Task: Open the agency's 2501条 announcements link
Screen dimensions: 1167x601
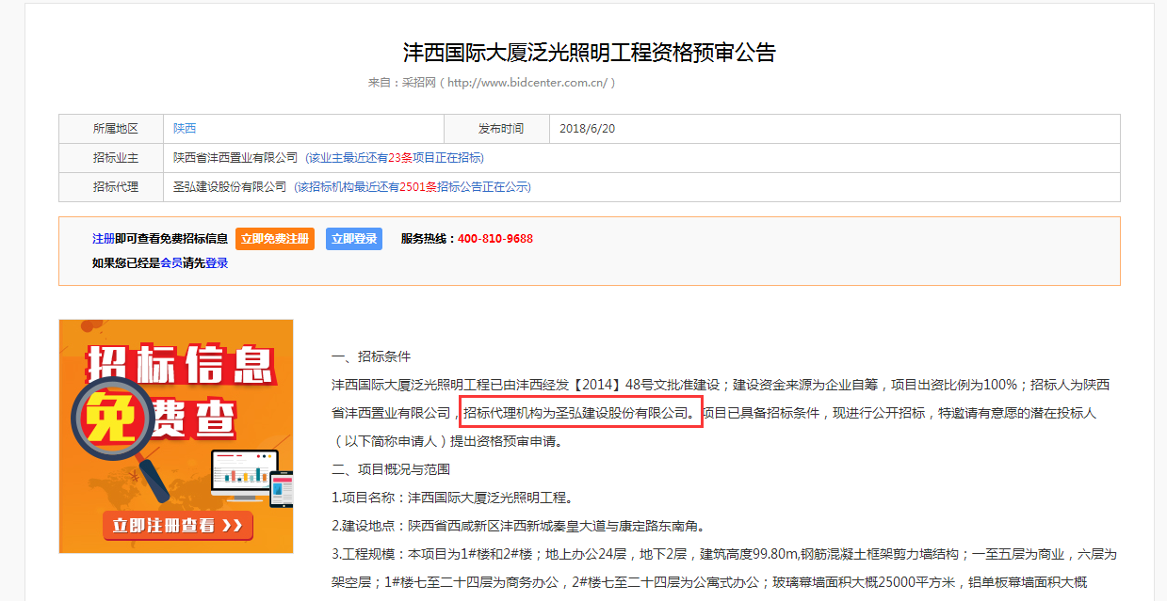Action: pyautogui.click(x=413, y=187)
